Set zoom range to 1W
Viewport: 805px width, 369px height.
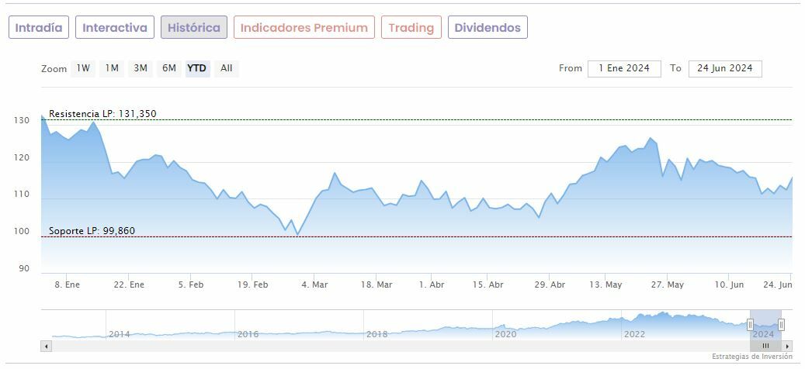pyautogui.click(x=83, y=68)
